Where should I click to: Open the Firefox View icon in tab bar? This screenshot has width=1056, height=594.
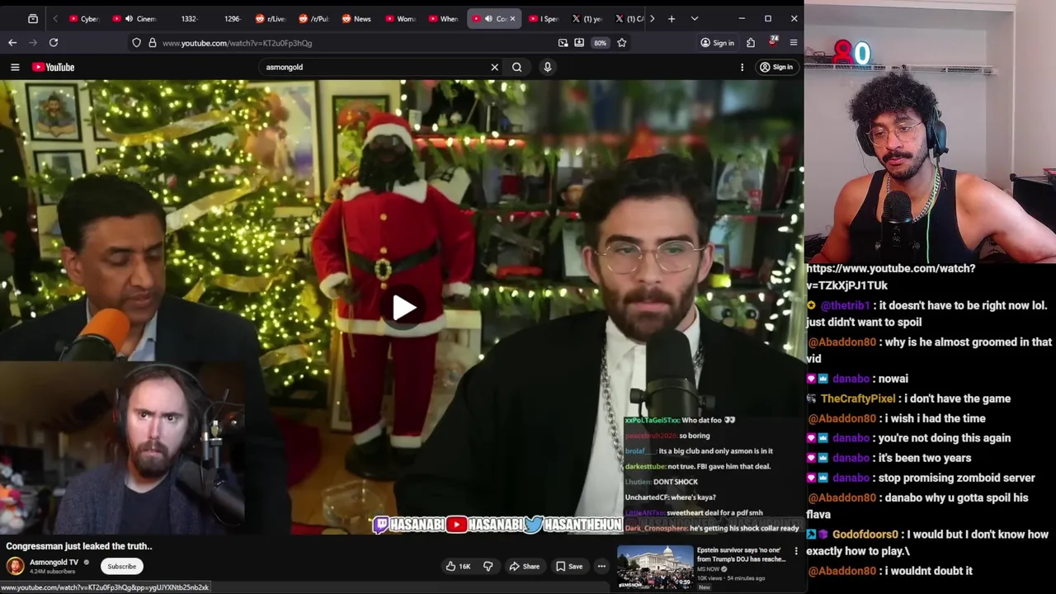coord(33,18)
